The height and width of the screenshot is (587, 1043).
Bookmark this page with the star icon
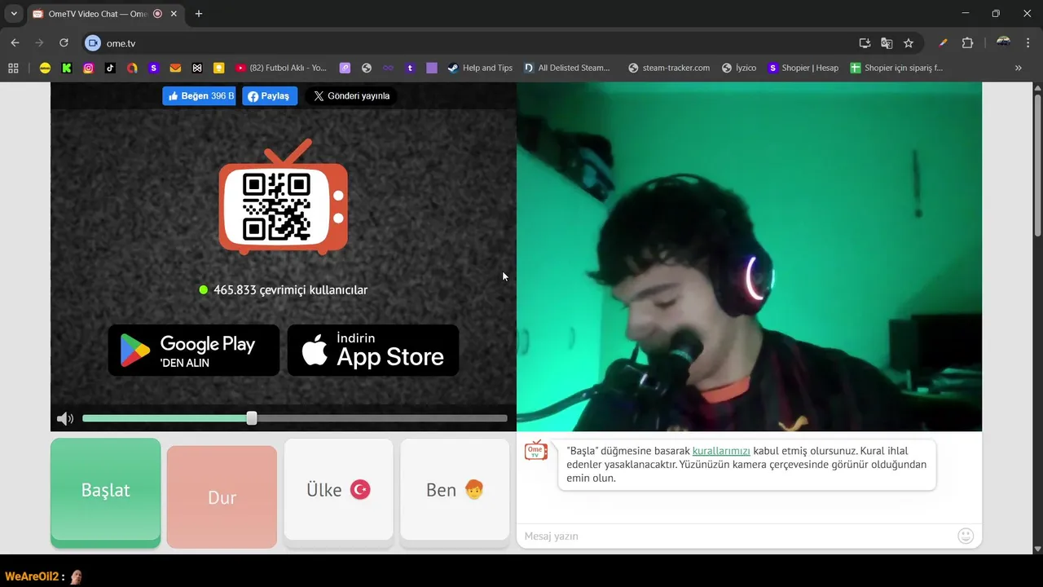coord(909,43)
